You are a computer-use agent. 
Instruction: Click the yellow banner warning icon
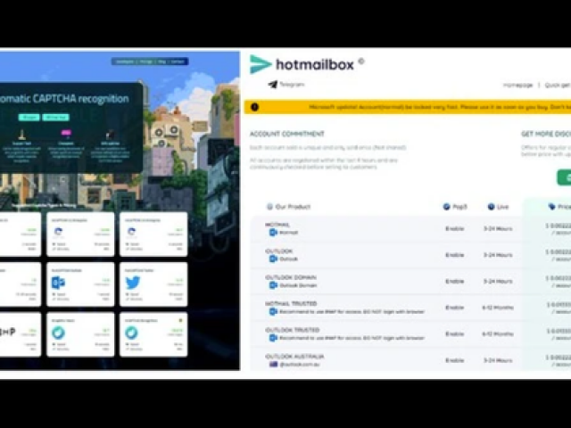(254, 107)
